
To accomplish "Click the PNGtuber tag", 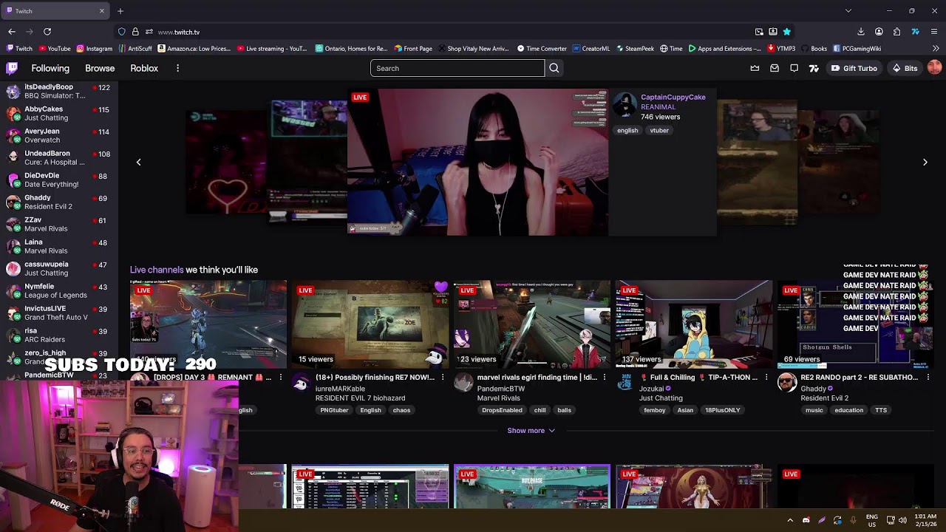I will [334, 410].
